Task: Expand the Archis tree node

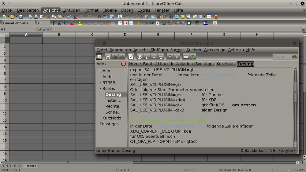Action: (100, 77)
